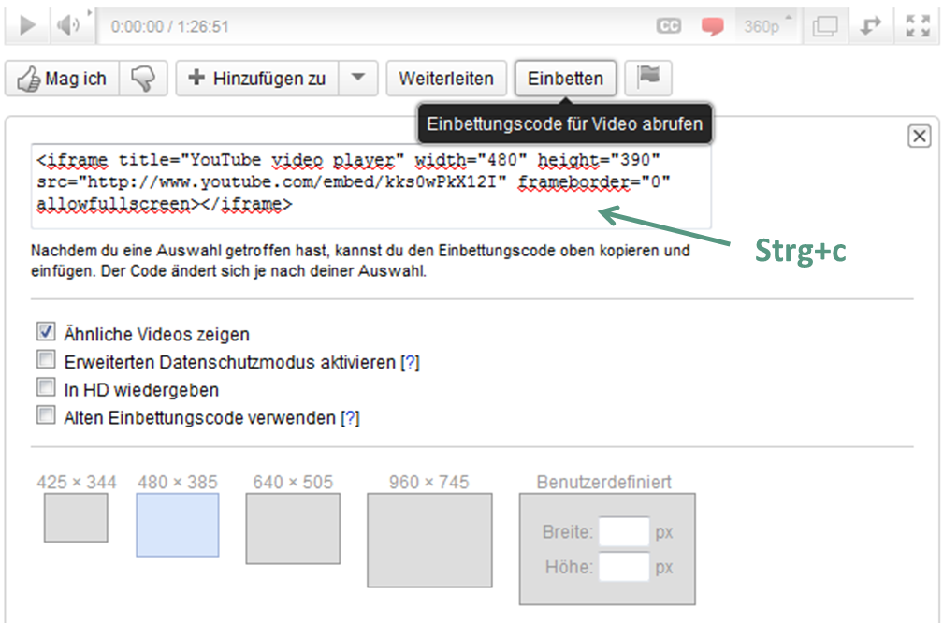Image resolution: width=943 pixels, height=623 pixels.
Task: Click the 0:00:00 / 1:26:51 time display
Action: [x=170, y=26]
